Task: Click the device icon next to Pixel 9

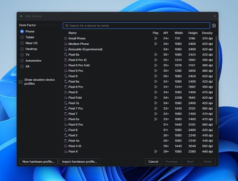Action: pos(66,76)
